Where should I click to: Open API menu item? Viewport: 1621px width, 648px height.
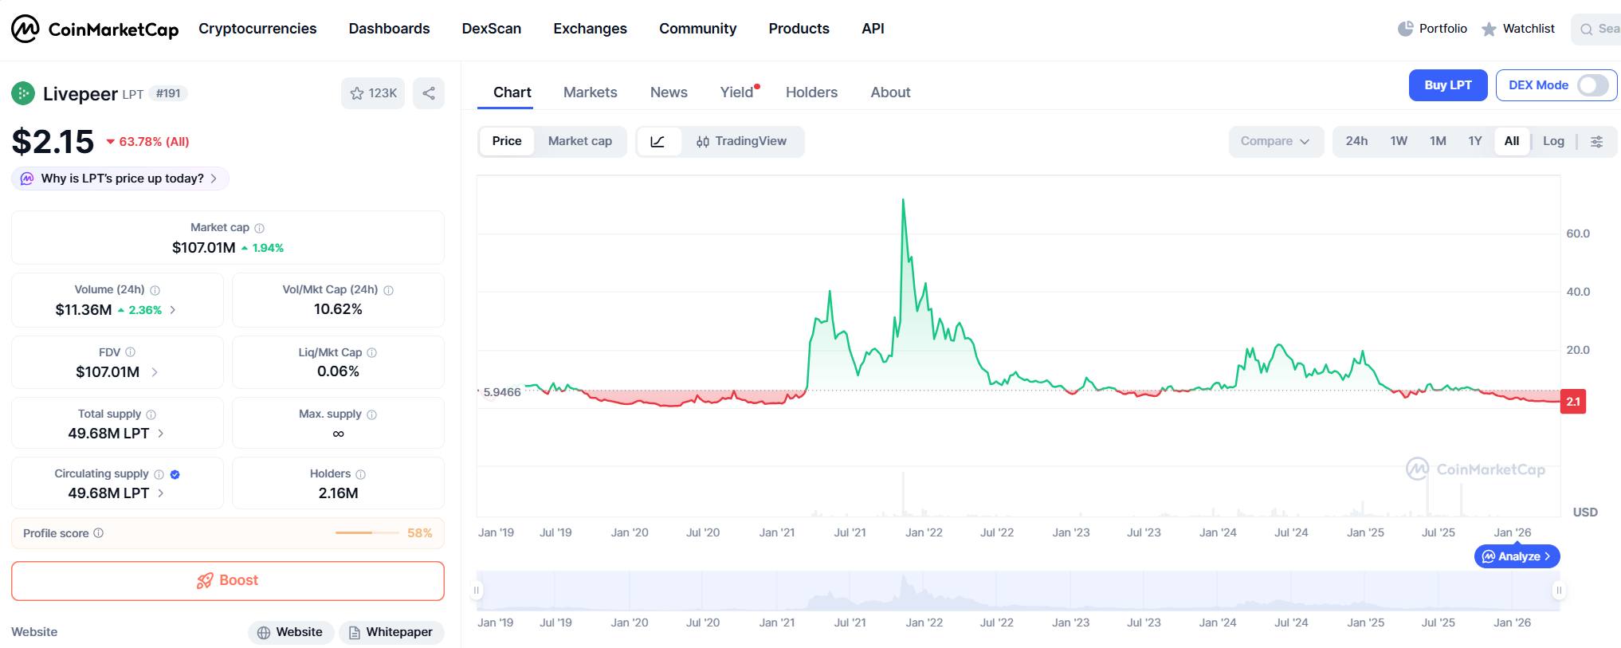873,29
